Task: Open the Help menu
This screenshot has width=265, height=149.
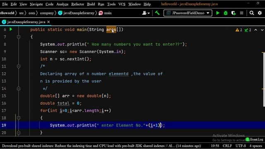Action: tap(147, 4)
